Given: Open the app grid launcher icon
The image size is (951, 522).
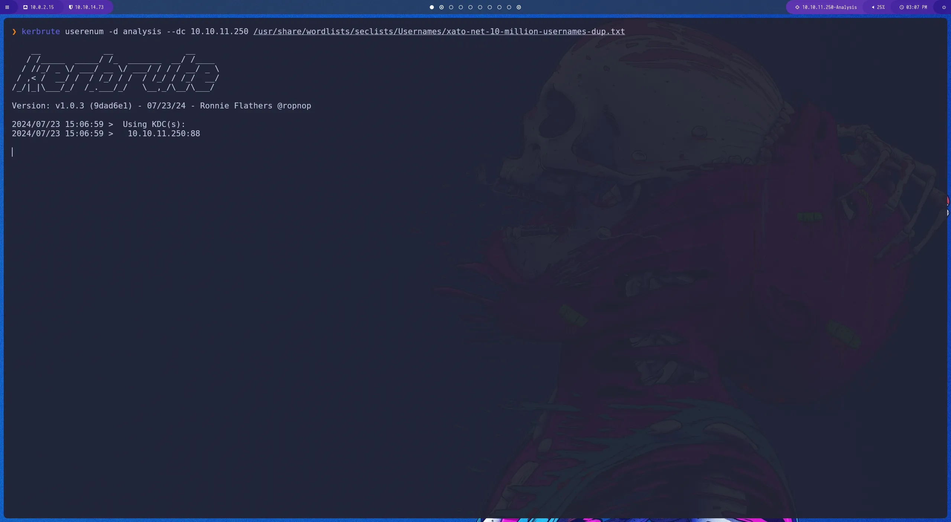Looking at the screenshot, I should 7,7.
